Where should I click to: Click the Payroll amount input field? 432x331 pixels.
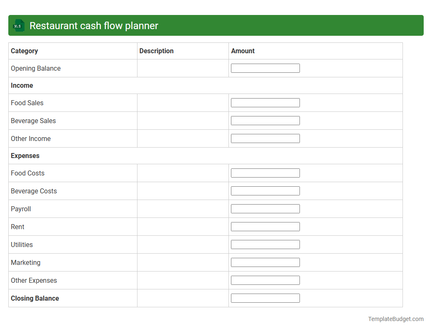(265, 208)
